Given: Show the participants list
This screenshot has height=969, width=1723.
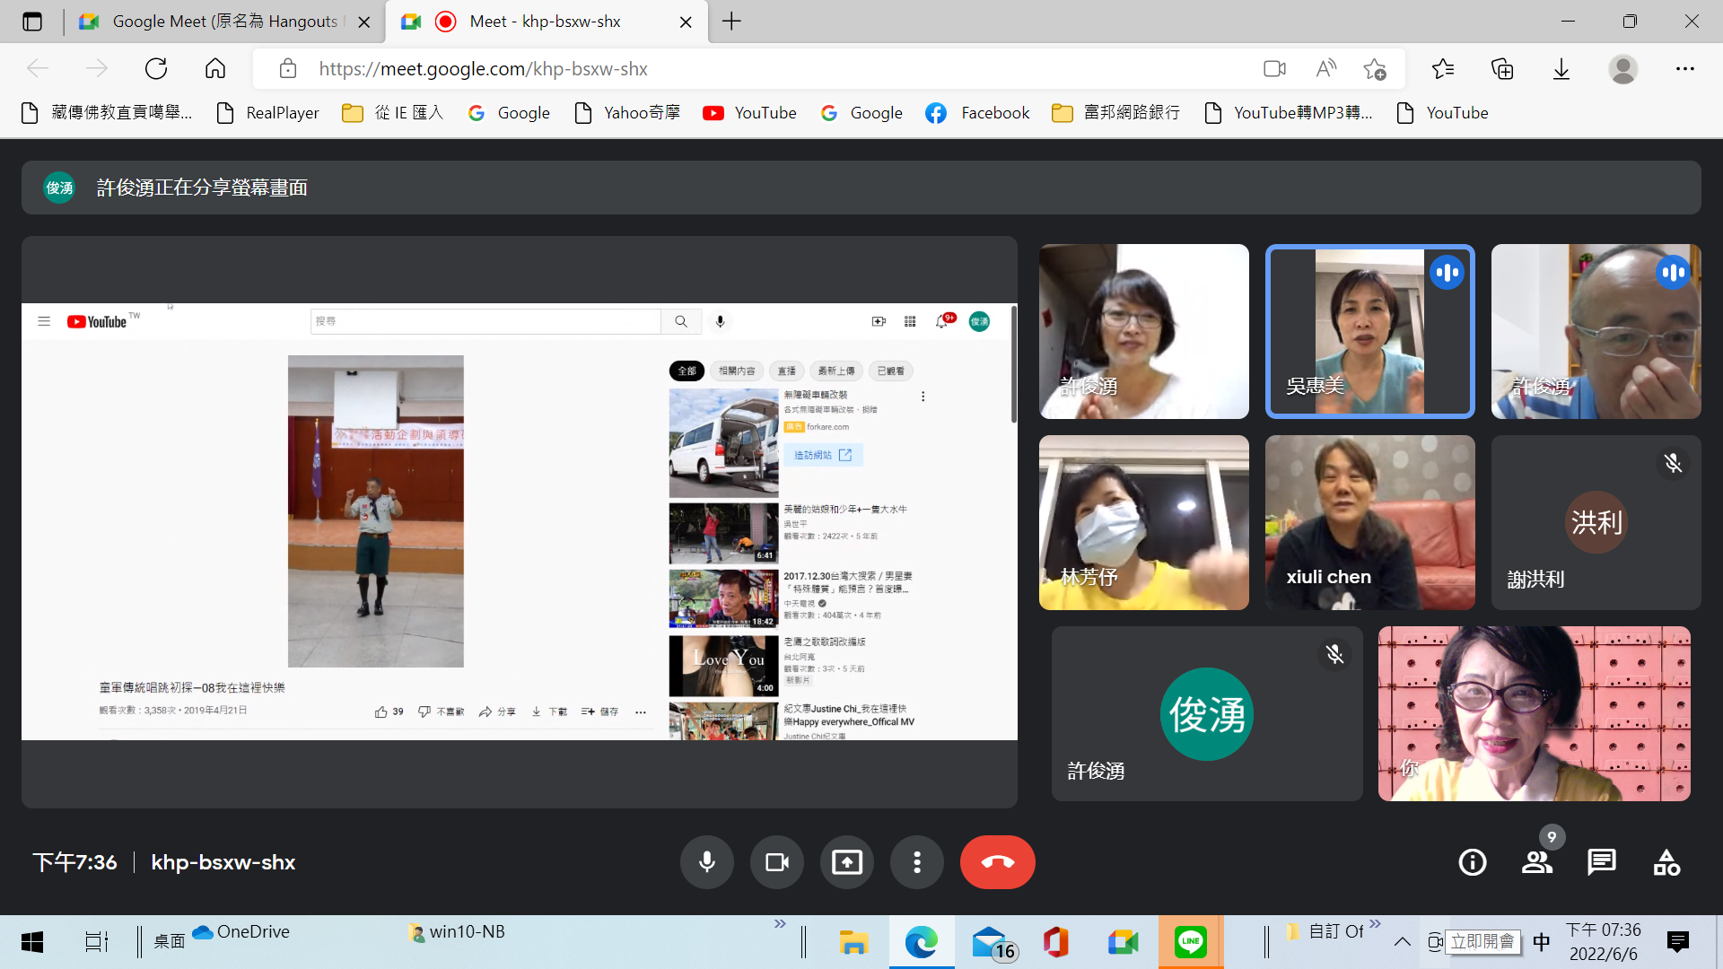Looking at the screenshot, I should pos(1537,862).
